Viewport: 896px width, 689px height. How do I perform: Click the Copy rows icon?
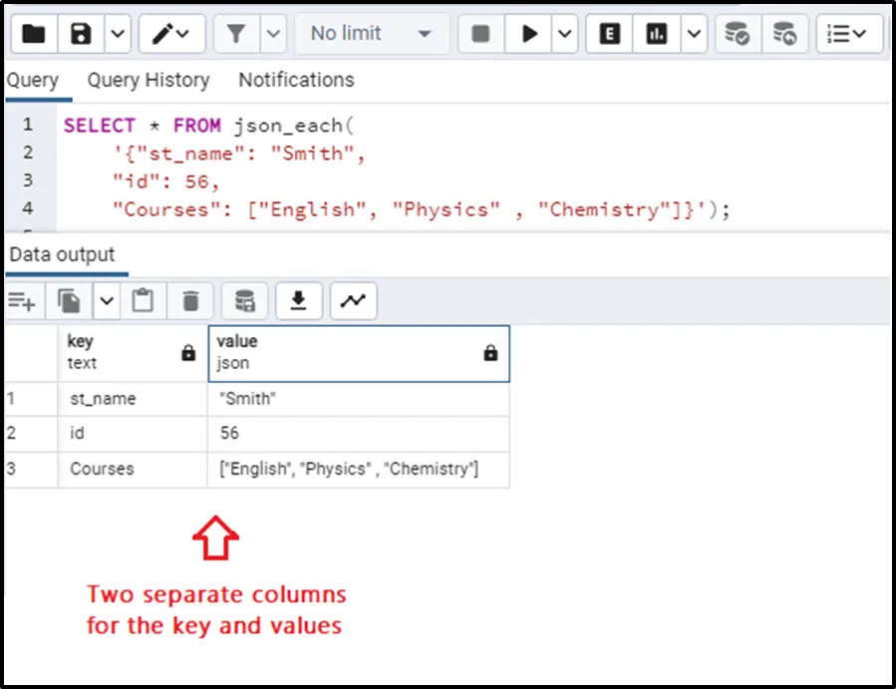tap(69, 300)
